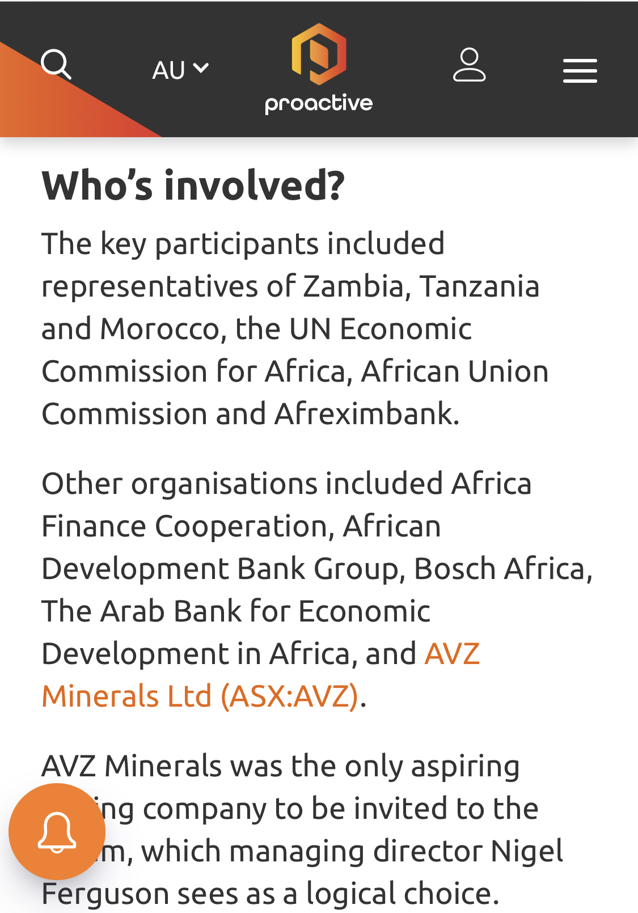Image resolution: width=638 pixels, height=913 pixels.
Task: Click the Proactive hexagon logo
Action: (x=319, y=54)
